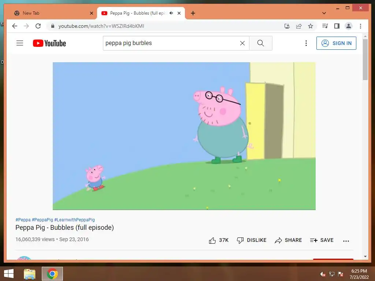375x281 pixels.
Task: Switch to the New Tab tab
Action: pos(51,13)
